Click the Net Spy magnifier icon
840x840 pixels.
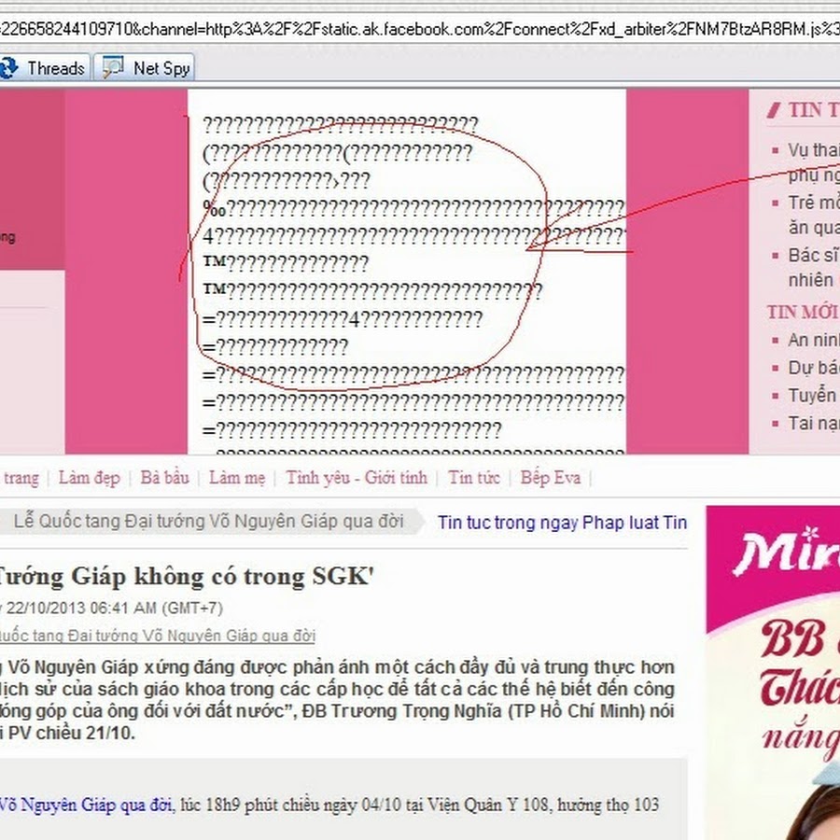(x=113, y=67)
